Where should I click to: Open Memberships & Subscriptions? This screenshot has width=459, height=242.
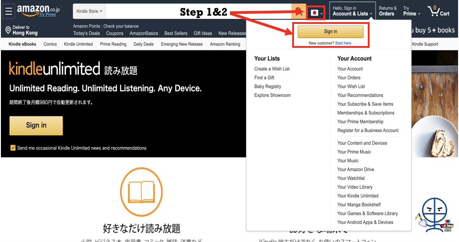[x=365, y=113]
